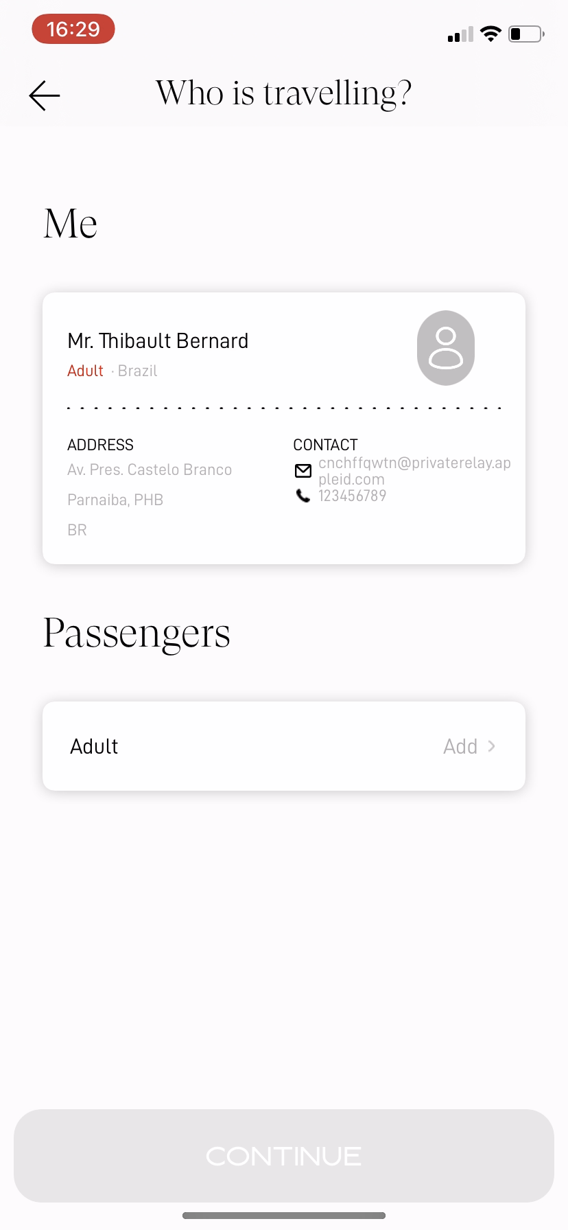
Task: Tap the red 16:29 time pill
Action: click(73, 30)
